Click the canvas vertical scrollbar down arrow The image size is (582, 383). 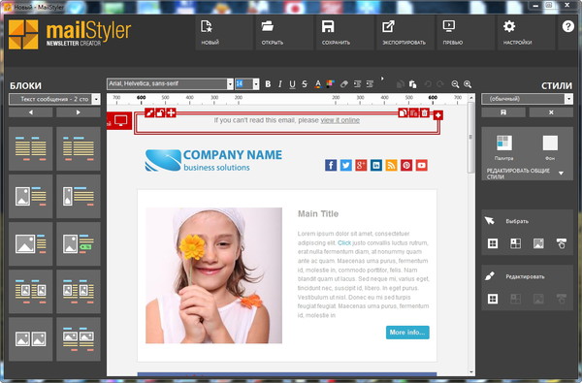[471, 372]
